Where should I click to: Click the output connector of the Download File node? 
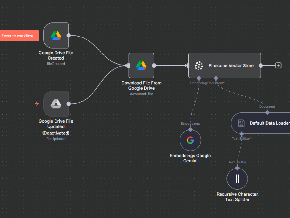coord(154,65)
